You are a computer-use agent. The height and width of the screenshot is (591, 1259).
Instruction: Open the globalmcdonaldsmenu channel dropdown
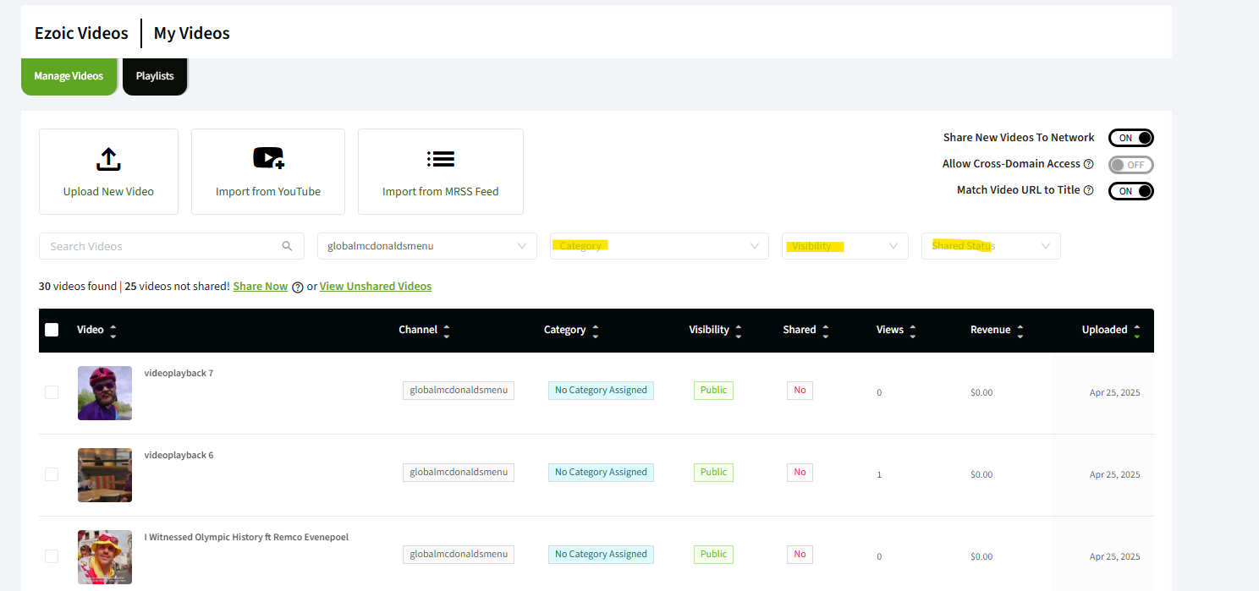click(x=426, y=246)
